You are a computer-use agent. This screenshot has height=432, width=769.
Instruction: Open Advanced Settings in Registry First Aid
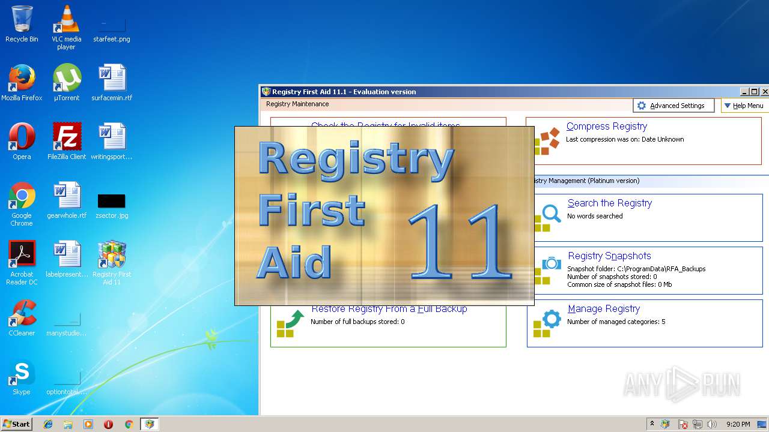(x=673, y=106)
